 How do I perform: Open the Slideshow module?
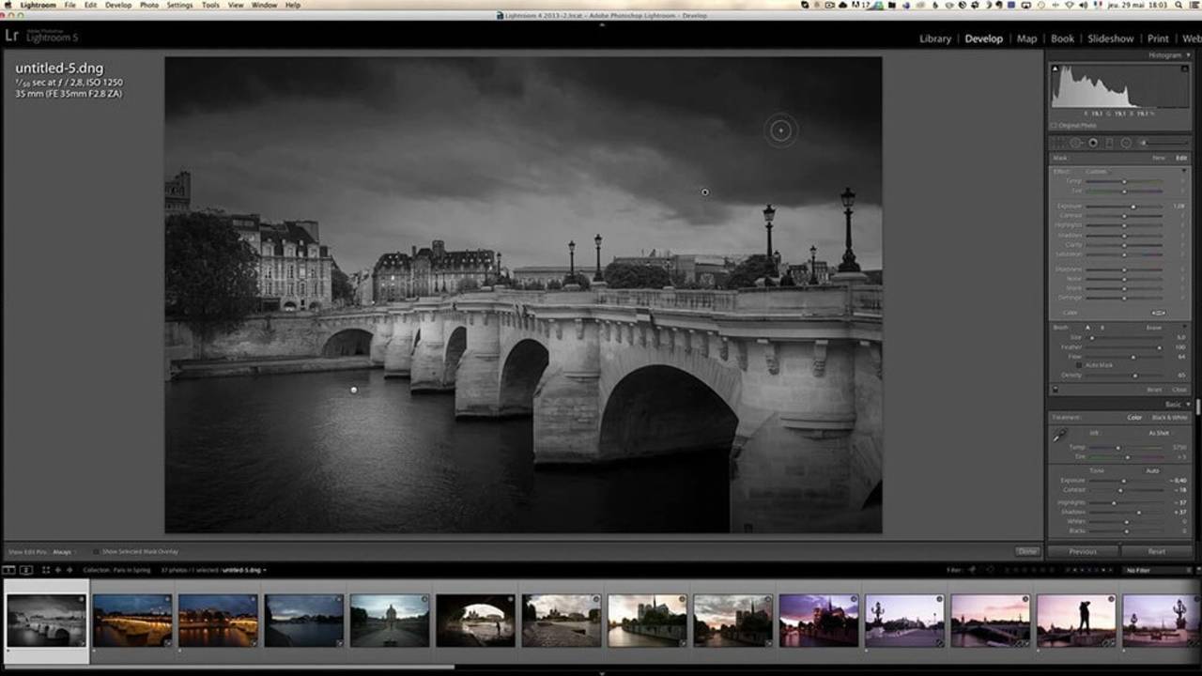pos(1111,38)
